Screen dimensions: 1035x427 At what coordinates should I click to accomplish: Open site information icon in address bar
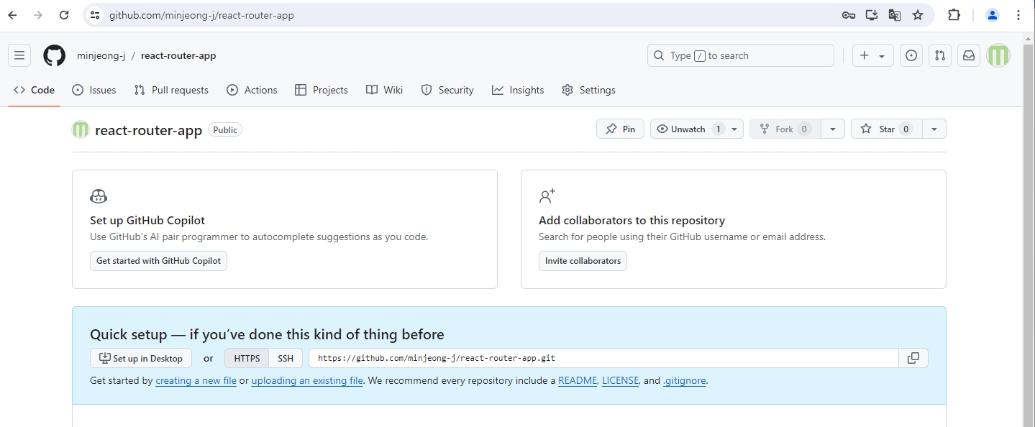tap(95, 15)
